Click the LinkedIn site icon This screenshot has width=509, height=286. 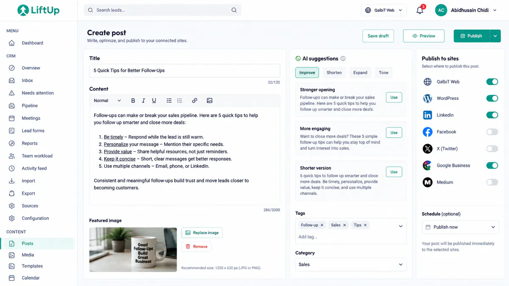428,115
